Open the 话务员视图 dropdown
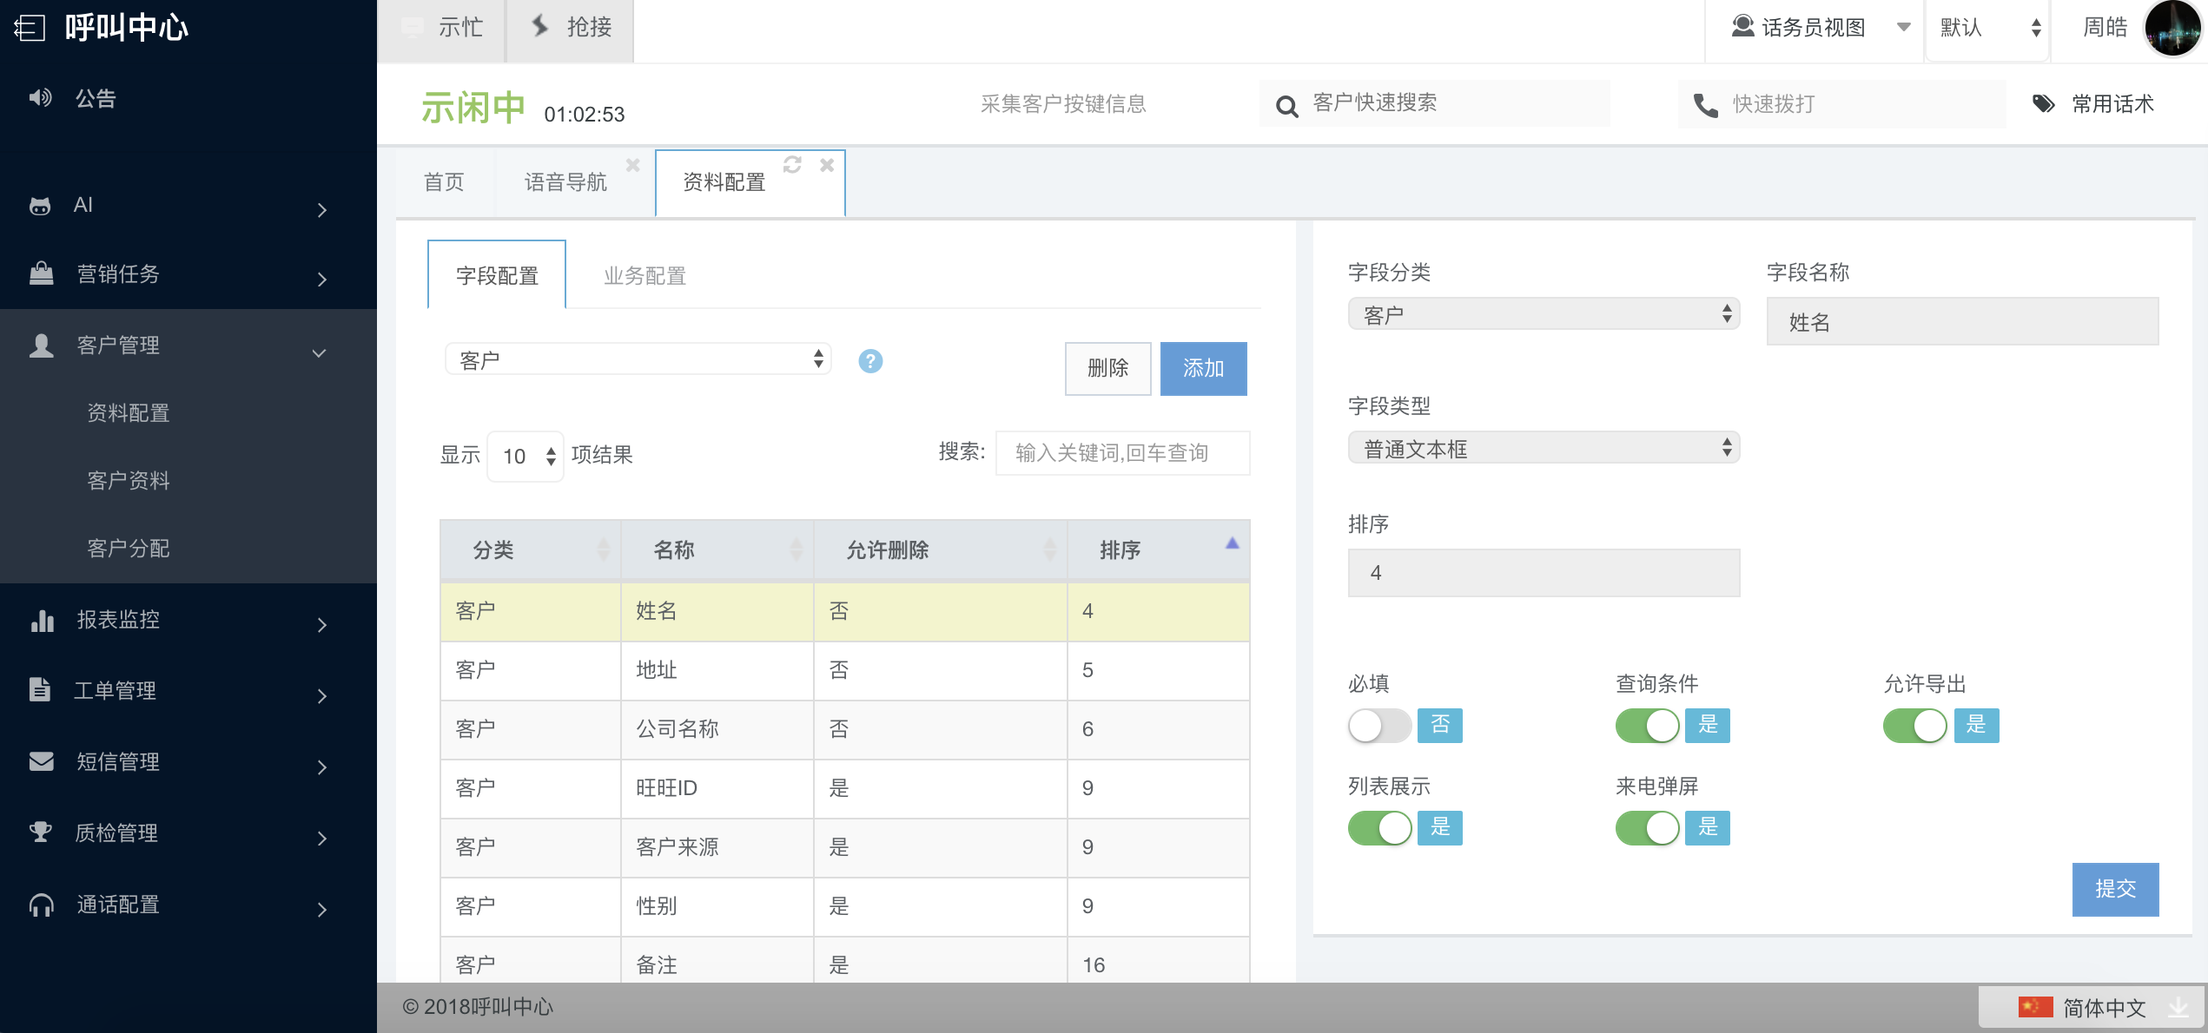The width and height of the screenshot is (2208, 1033). pyautogui.click(x=1812, y=28)
